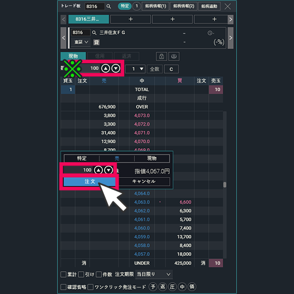294x294 pixels.
Task: Click the round 1 button next to 特定
Action: coord(137,6)
